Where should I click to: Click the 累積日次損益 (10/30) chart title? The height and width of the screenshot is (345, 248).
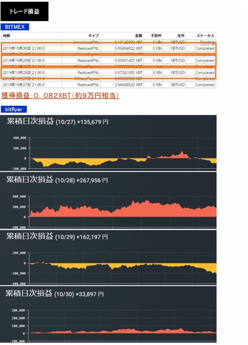click(55, 294)
